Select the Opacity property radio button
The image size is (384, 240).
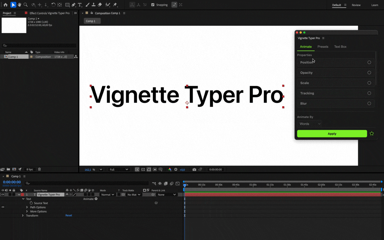pos(369,73)
